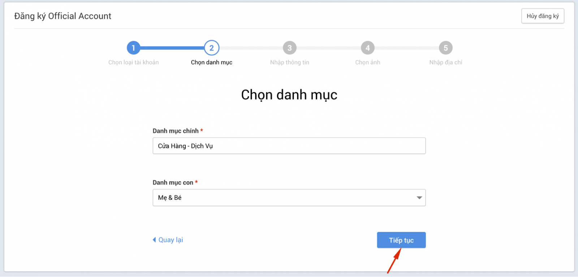Screen dimensions: 578x277
Task: Click the Chọn loại tài khoản step label
Action: [x=133, y=62]
